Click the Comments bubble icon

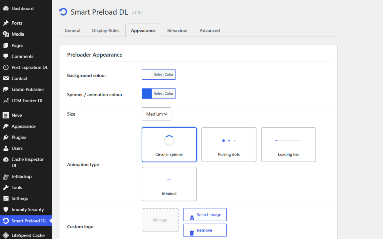(6, 56)
